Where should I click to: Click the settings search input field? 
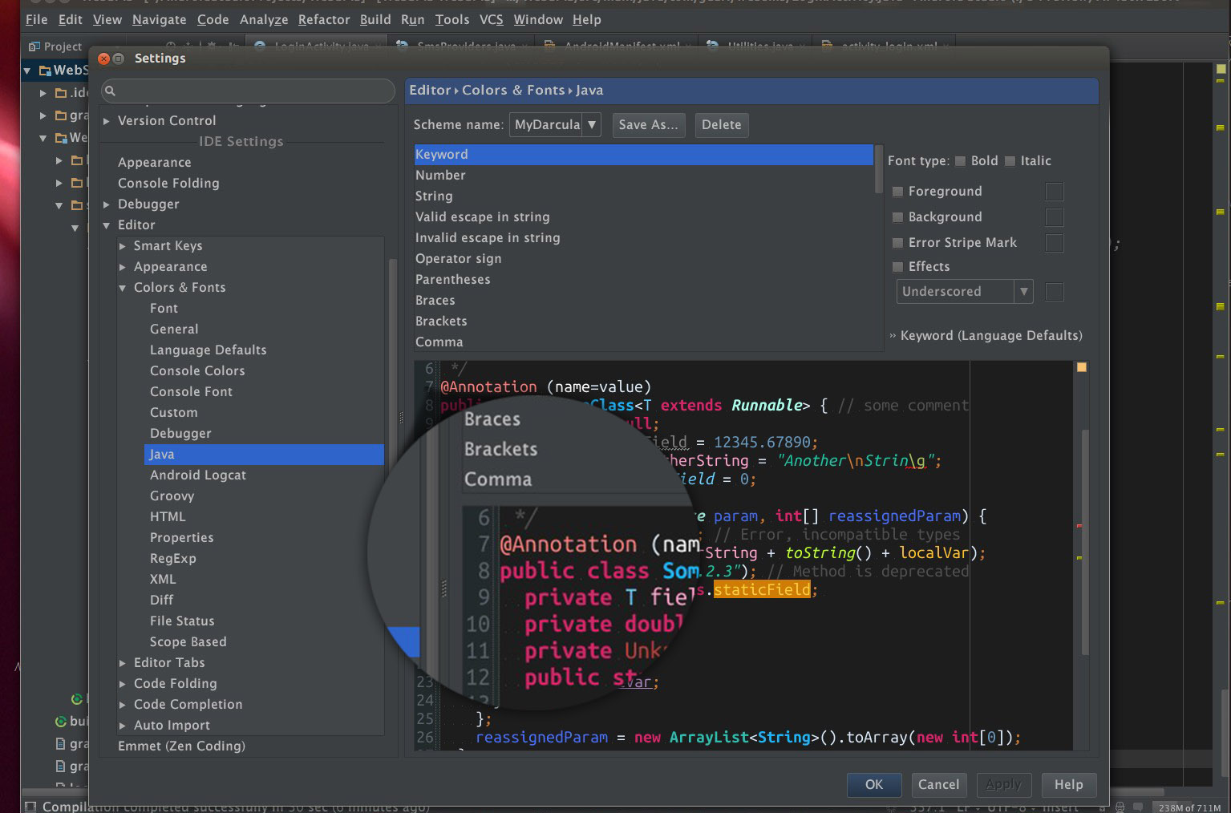pos(248,91)
